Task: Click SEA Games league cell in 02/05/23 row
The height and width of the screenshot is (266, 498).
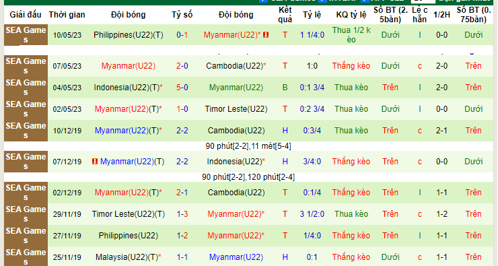Action: [26, 109]
